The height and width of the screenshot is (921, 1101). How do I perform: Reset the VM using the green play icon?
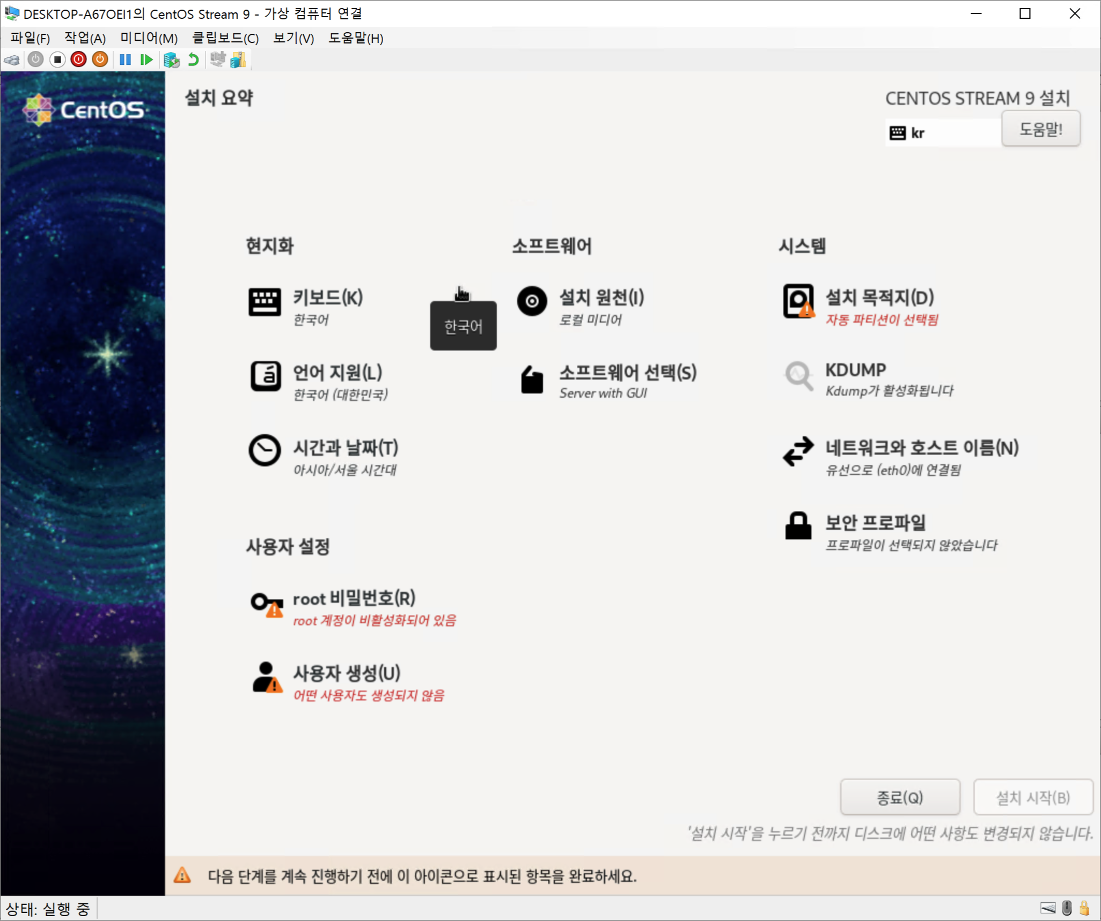tap(146, 60)
